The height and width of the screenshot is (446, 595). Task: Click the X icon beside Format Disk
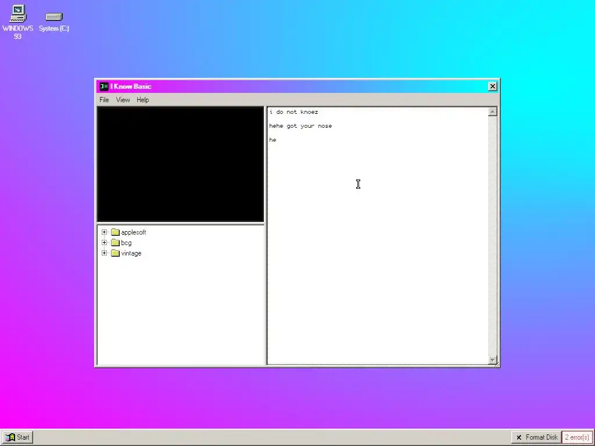[x=519, y=437]
